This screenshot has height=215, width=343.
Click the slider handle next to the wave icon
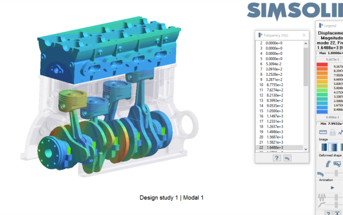point(336,197)
